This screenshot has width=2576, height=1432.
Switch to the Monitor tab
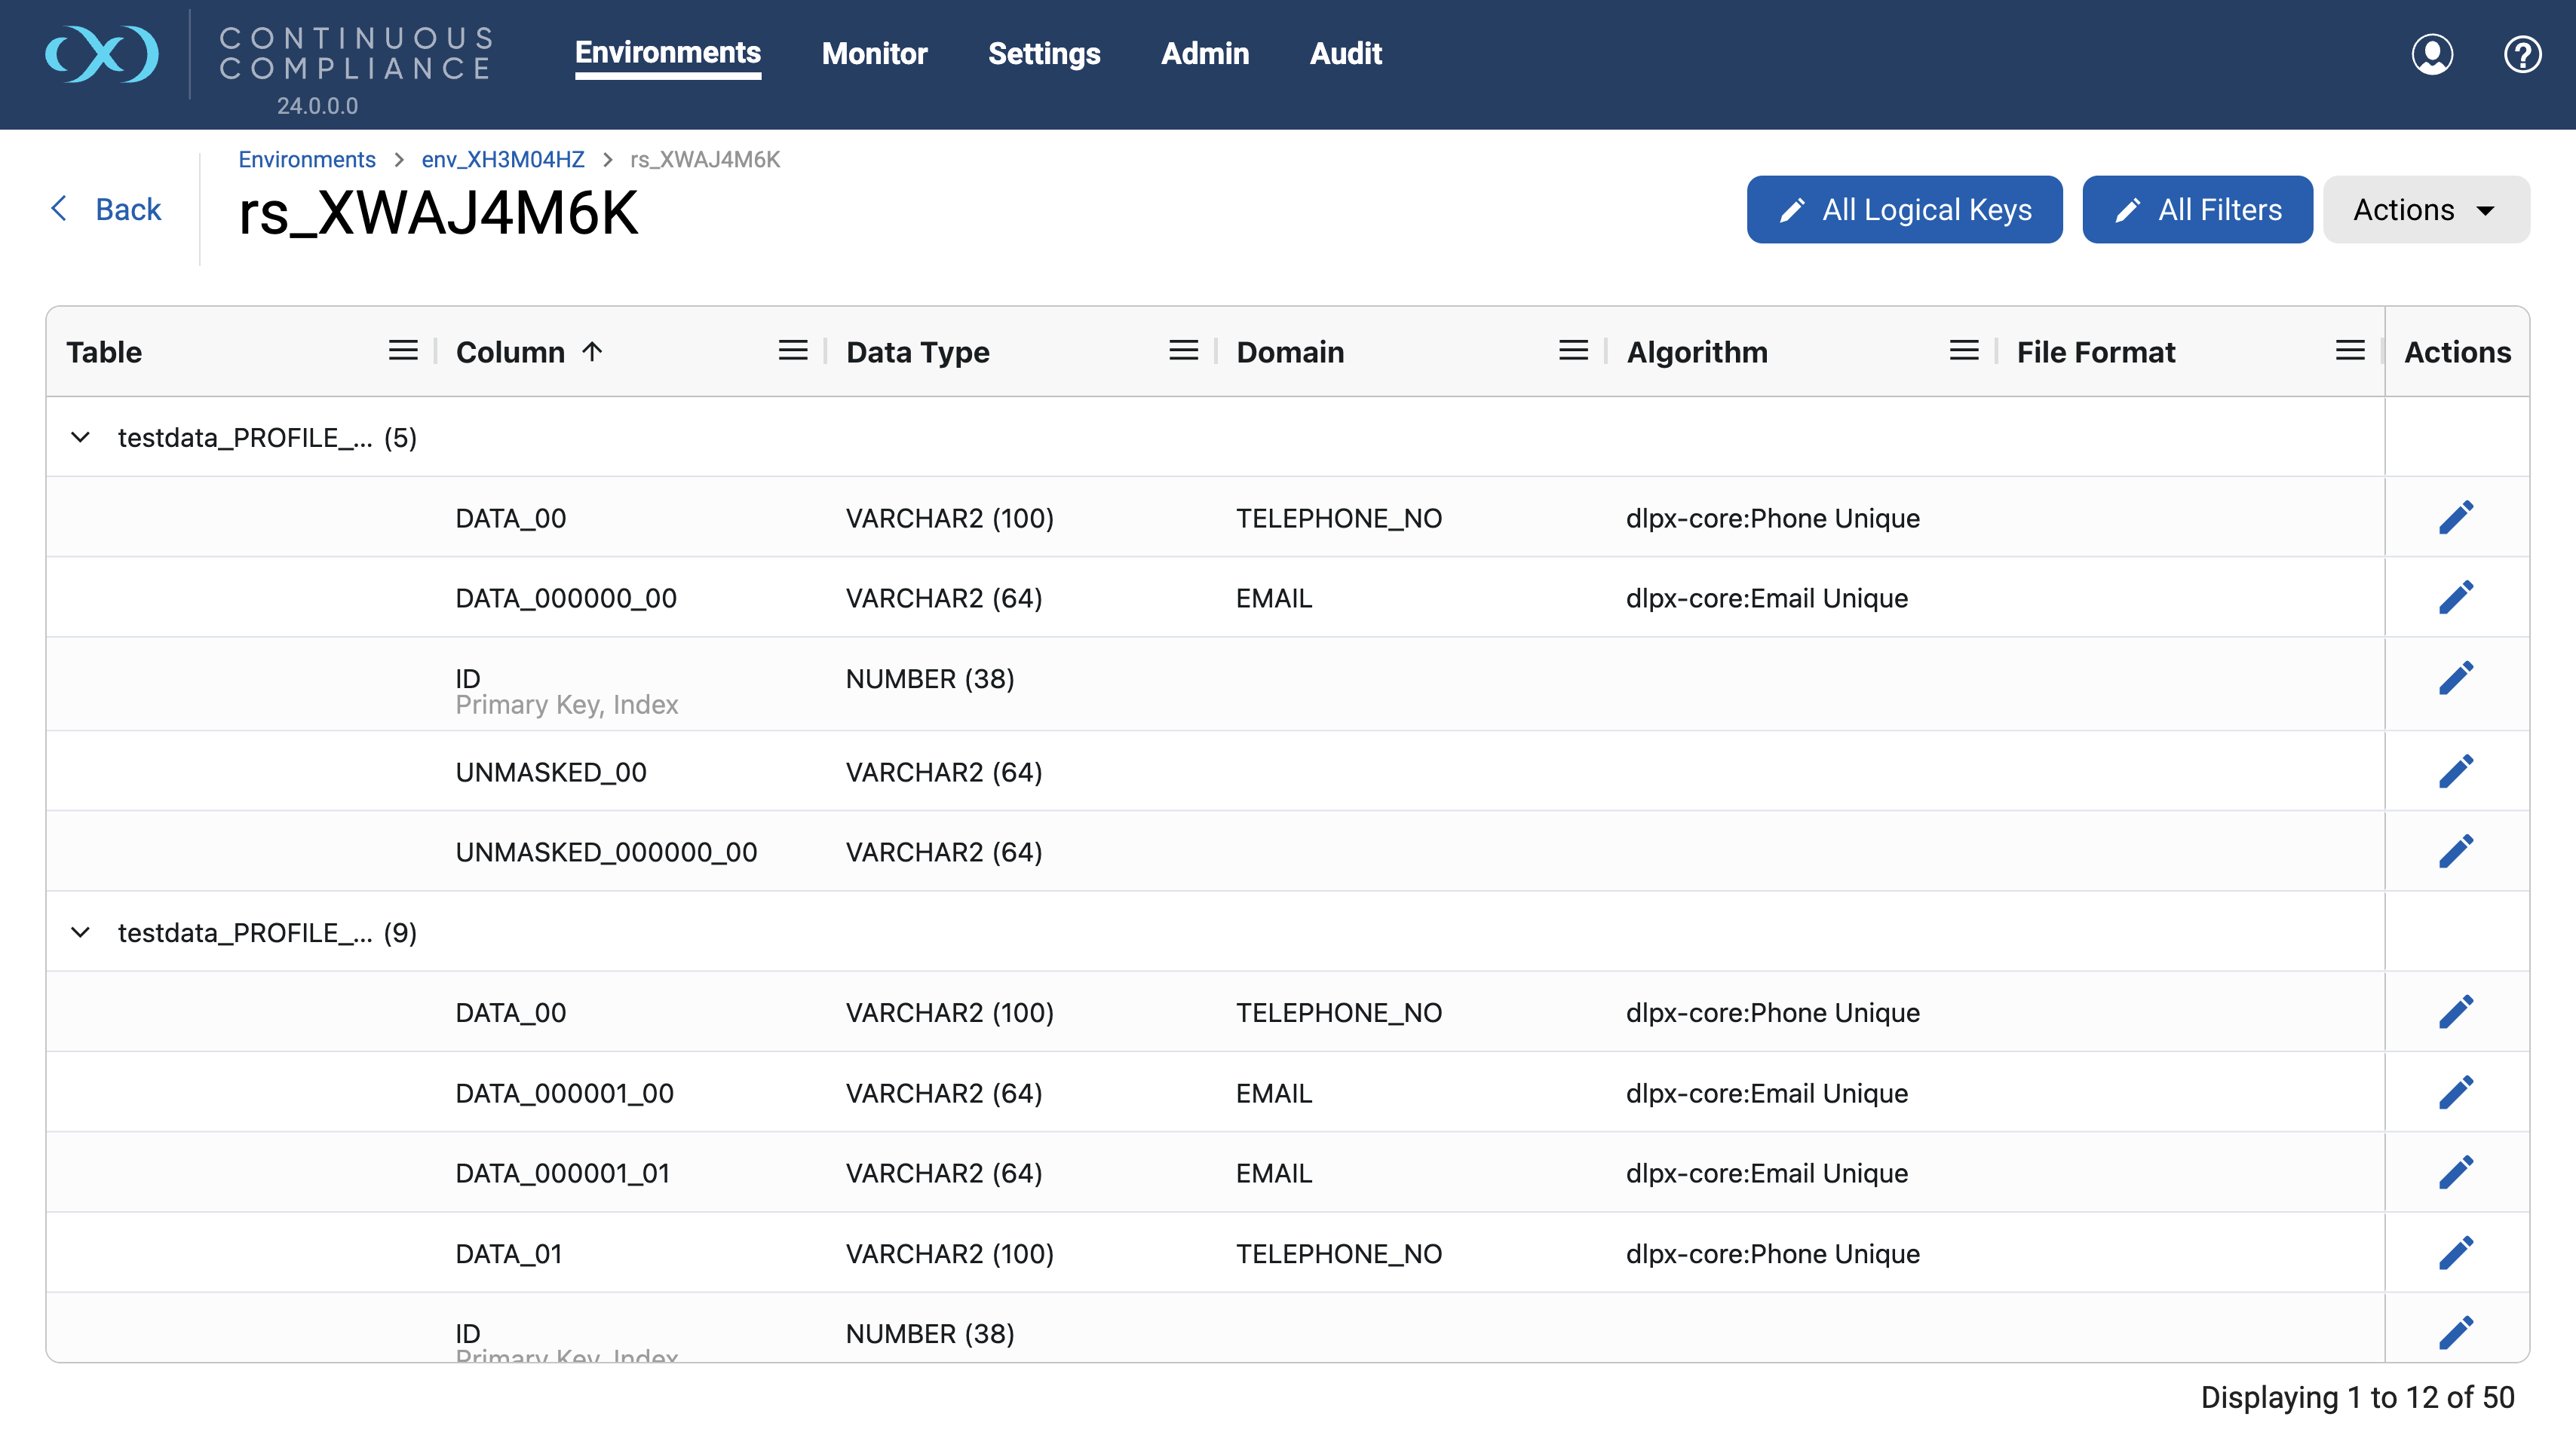pos(874,54)
